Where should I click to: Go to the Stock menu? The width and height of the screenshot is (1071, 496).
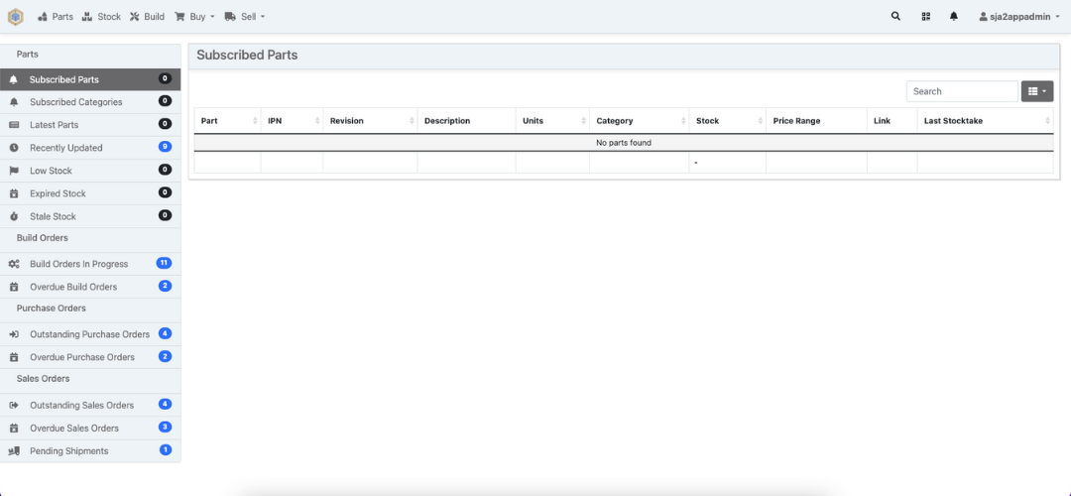tap(101, 17)
